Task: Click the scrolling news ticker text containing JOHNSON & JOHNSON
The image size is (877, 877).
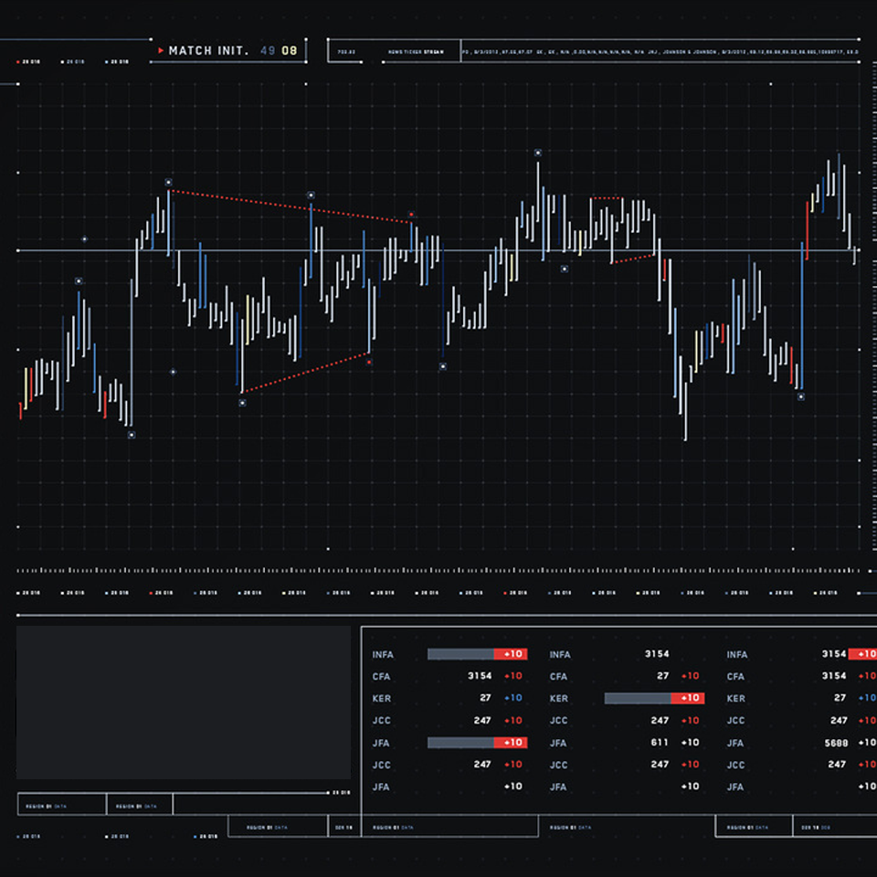Action: click(x=660, y=52)
